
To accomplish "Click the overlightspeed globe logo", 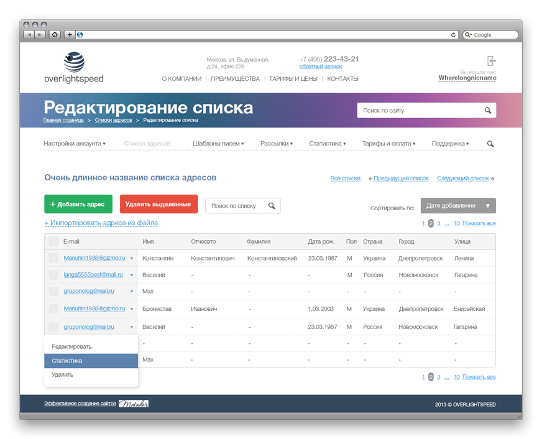I will point(74,62).
